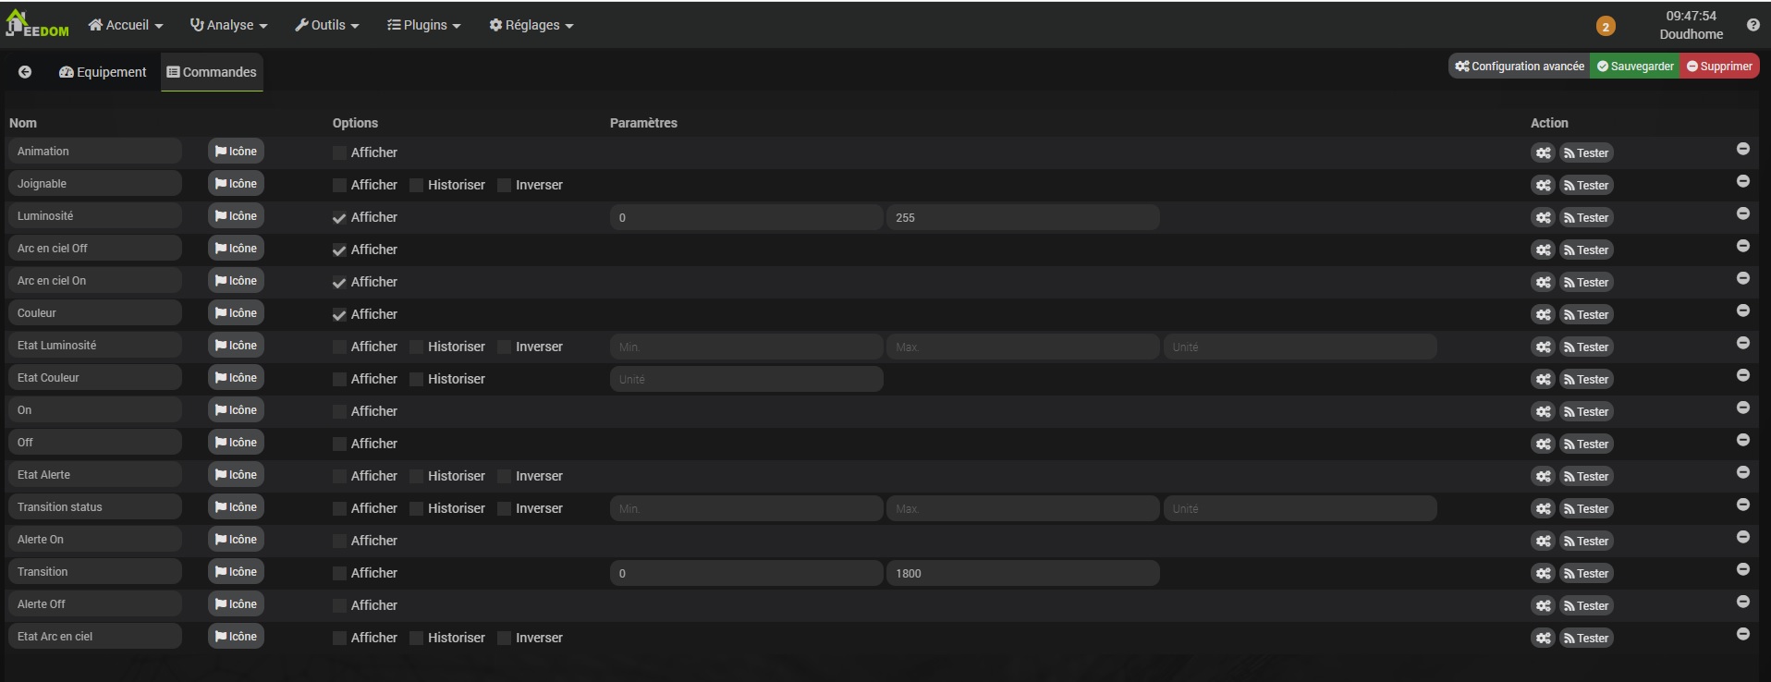Screen dimensions: 1771x682
Task: Edit the Transition max value field 1800
Action: click(x=1023, y=574)
